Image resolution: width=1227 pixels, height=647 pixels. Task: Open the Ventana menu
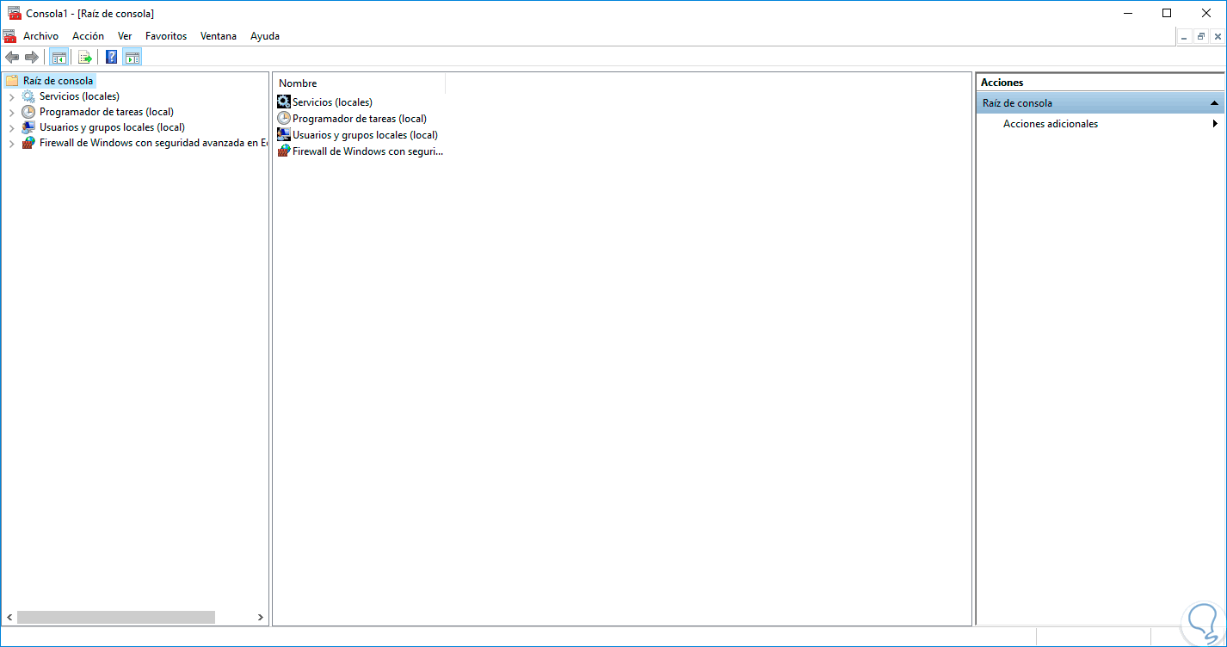click(x=219, y=36)
